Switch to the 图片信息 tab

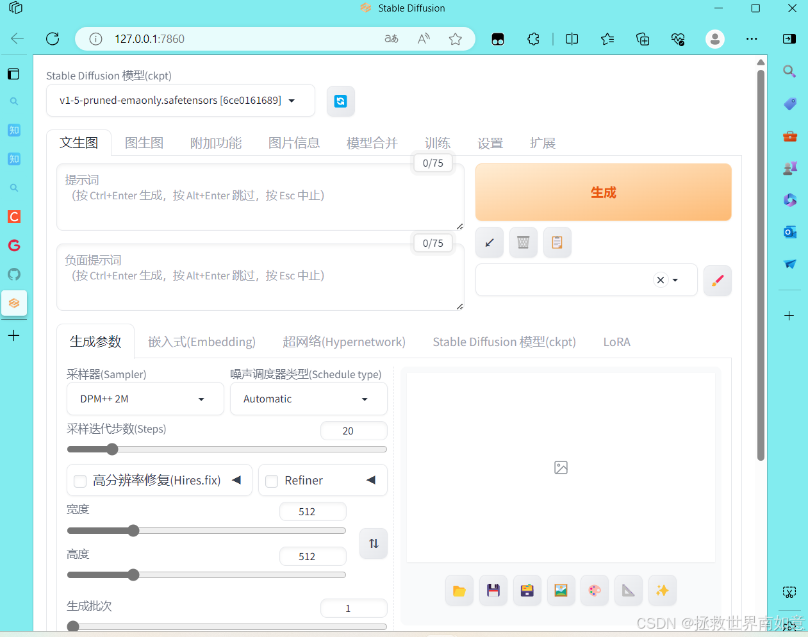(294, 143)
